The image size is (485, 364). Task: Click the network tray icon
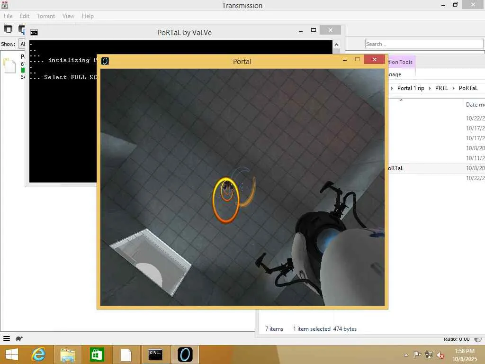[x=429, y=355]
